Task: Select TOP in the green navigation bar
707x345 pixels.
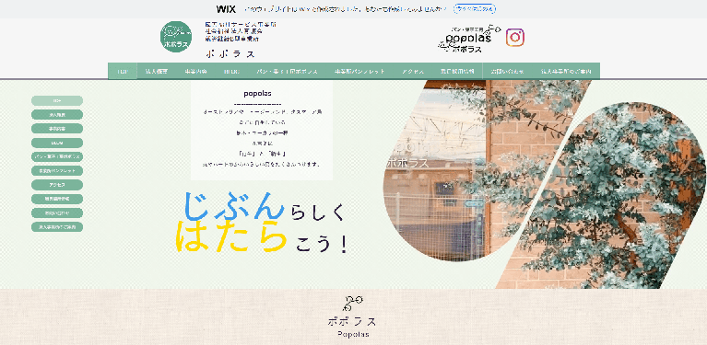Action: point(123,72)
